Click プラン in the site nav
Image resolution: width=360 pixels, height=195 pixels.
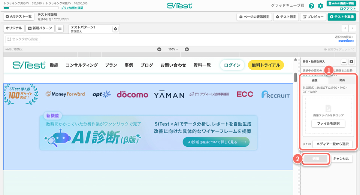111,65
